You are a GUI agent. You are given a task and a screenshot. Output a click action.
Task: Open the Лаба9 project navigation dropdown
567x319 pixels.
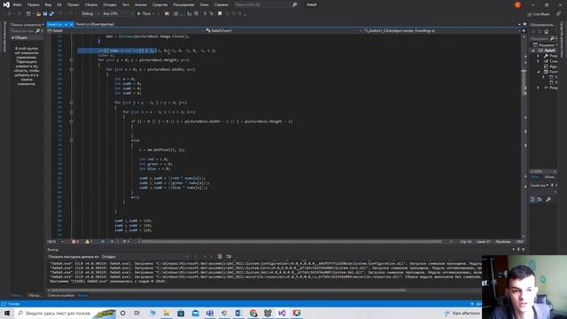[126, 31]
